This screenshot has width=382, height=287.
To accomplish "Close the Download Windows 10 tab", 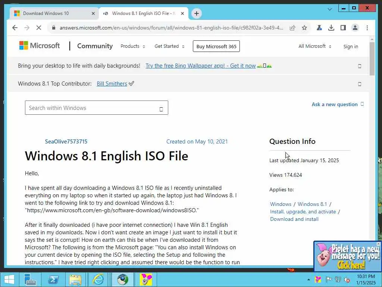I will (93, 13).
